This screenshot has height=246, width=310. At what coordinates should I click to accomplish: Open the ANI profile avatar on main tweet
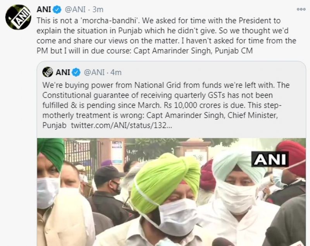click(x=18, y=17)
